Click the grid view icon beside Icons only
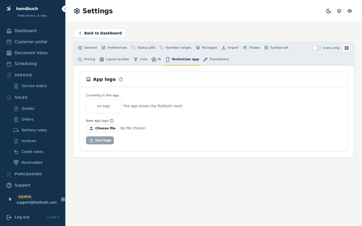Viewport: 362px width, 226px height. pos(347,48)
